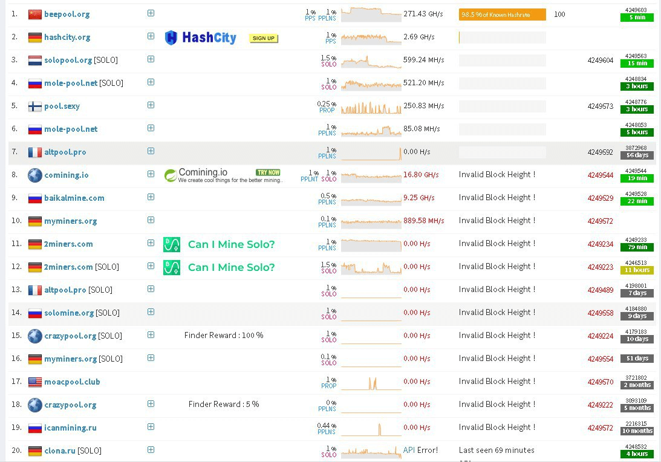
Task: Expand altpool.pro row 7 details
Action: point(151,151)
